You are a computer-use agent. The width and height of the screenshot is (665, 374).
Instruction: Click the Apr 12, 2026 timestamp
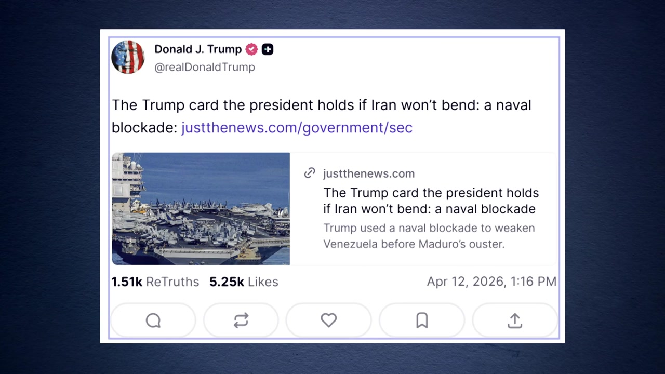491,282
